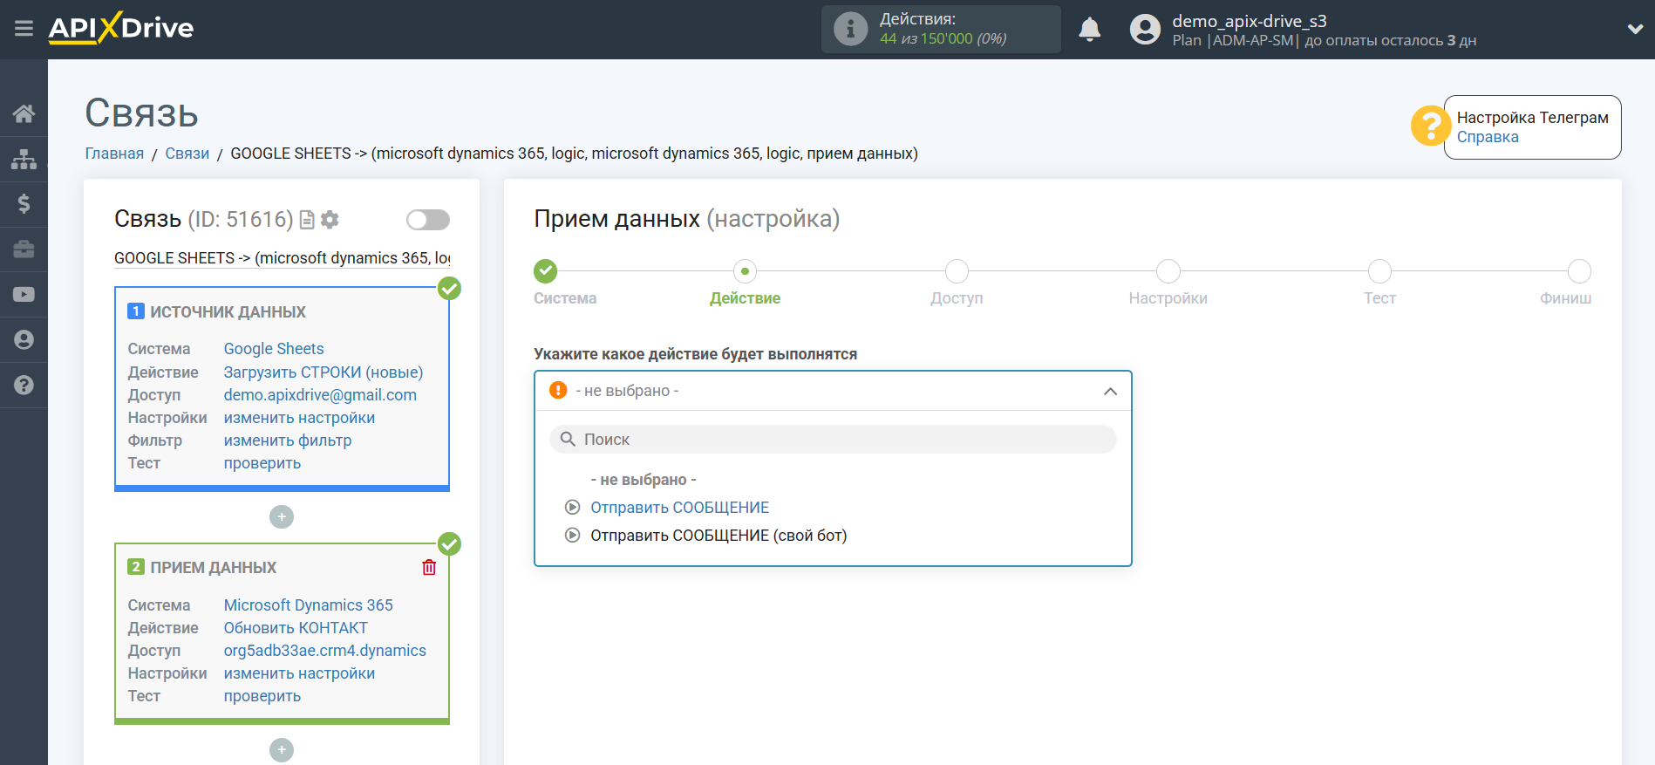The image size is (1655, 765).
Task: Click the actions info icon
Action: pyautogui.click(x=850, y=29)
